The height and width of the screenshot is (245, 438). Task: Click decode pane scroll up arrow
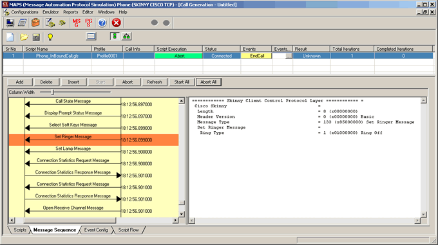point(423,100)
